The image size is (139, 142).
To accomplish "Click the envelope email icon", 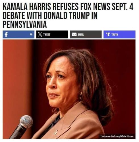I will coord(74,34).
